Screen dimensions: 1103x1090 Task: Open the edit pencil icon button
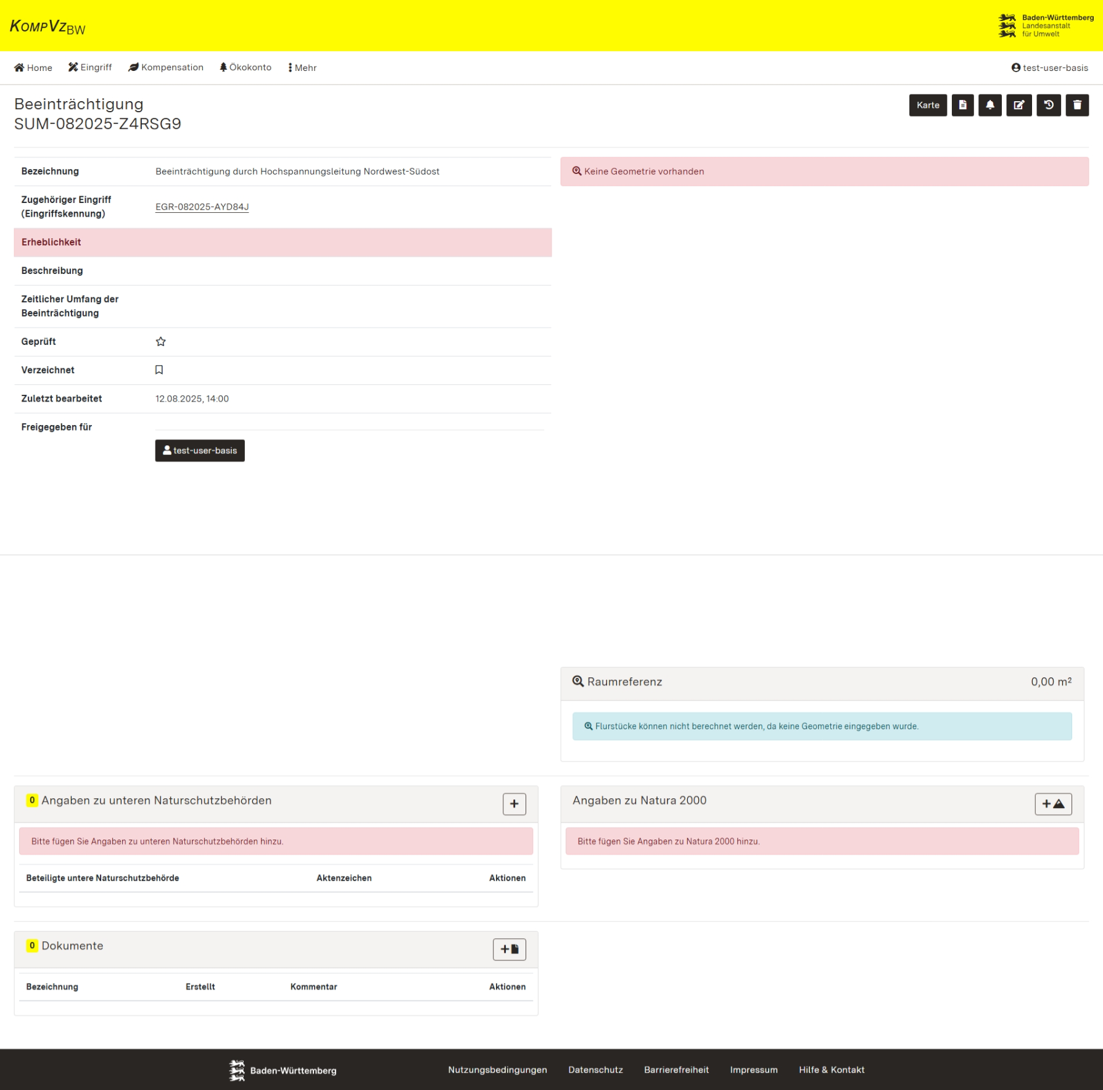pyautogui.click(x=1018, y=105)
